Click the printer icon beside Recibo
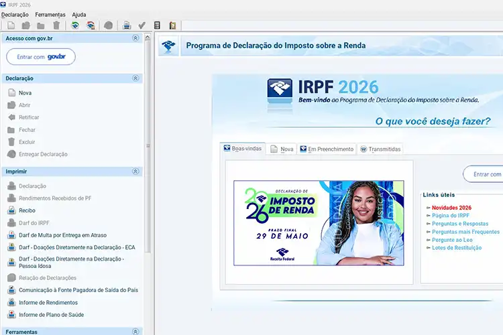The width and height of the screenshot is (503, 335). (11, 210)
